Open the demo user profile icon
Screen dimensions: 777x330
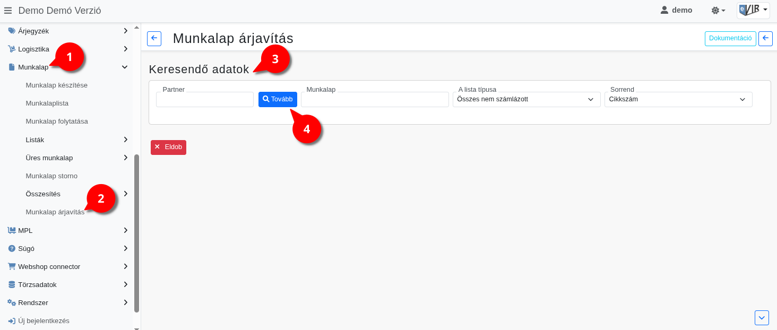664,10
